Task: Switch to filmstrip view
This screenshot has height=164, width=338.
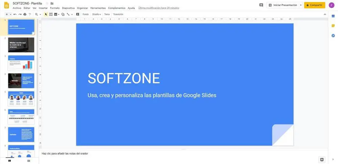Action: click(10, 161)
